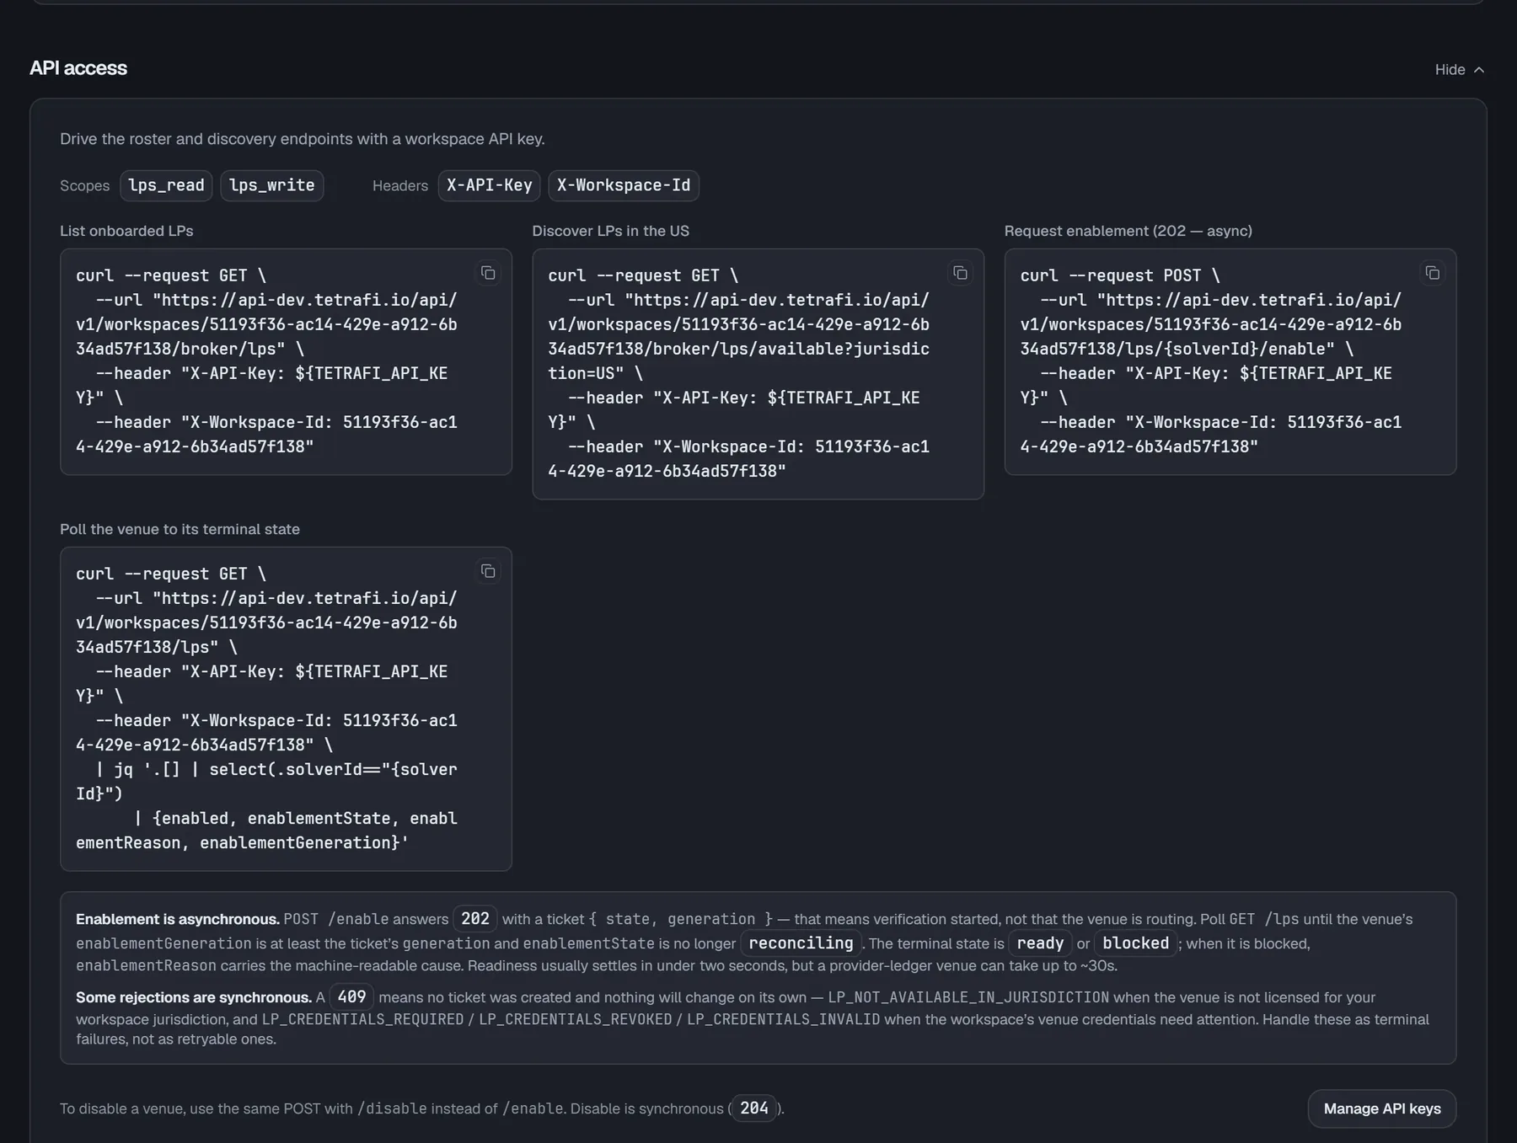Open Manage API keys
The width and height of the screenshot is (1517, 1143).
[x=1382, y=1108]
